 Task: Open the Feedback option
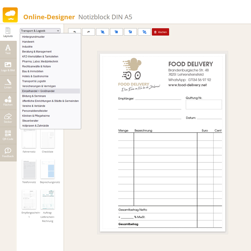point(8,152)
